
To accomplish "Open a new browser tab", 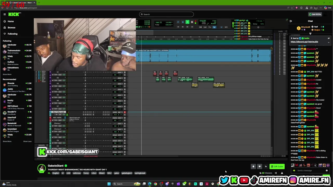I will tap(39, 3).
